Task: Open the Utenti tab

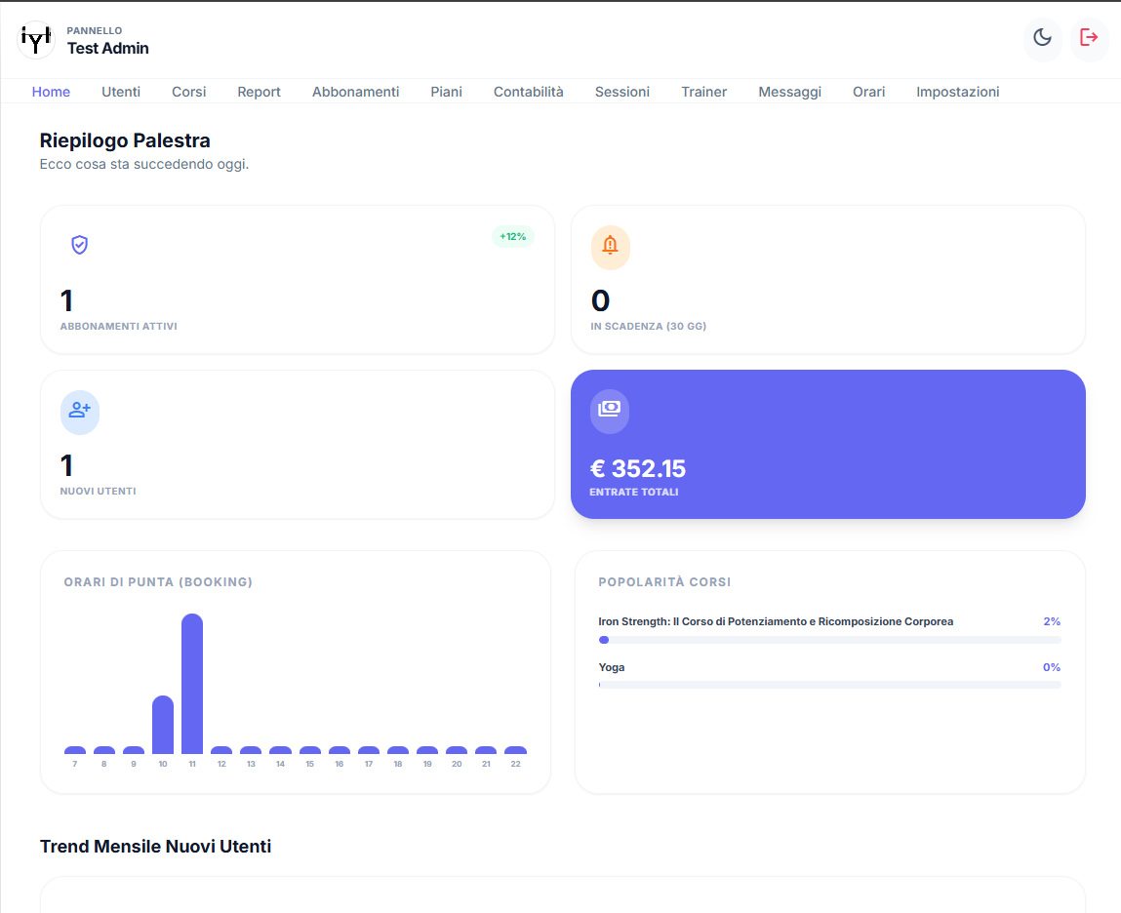Action: point(121,91)
